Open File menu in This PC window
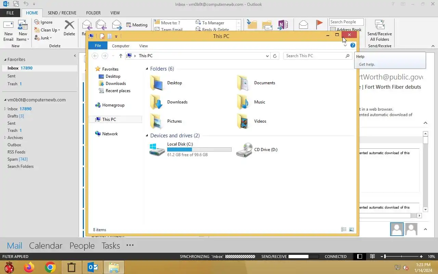Image resolution: width=438 pixels, height=274 pixels. tap(98, 46)
